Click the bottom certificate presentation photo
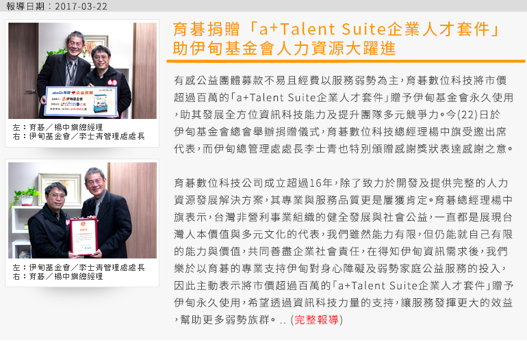The height and width of the screenshot is (344, 527). click(x=82, y=210)
